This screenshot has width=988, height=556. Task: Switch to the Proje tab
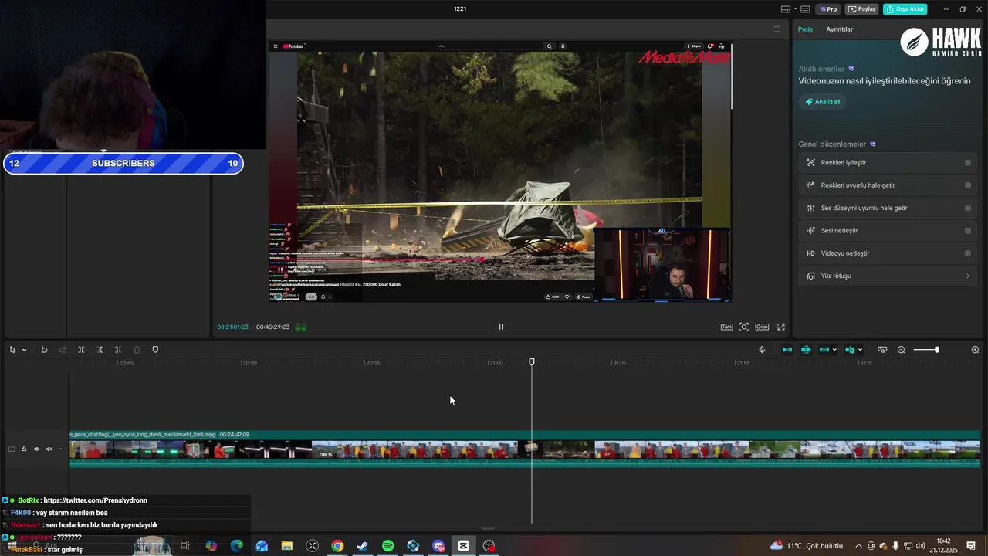[805, 29]
